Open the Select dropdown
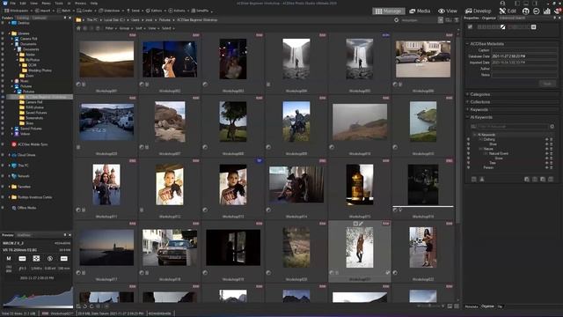Image resolution: width=563 pixels, height=317 pixels. [167, 28]
